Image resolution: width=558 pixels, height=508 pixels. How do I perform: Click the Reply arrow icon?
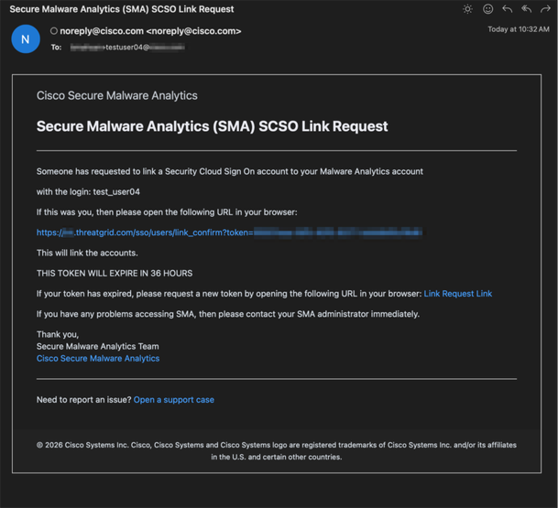pyautogui.click(x=508, y=9)
